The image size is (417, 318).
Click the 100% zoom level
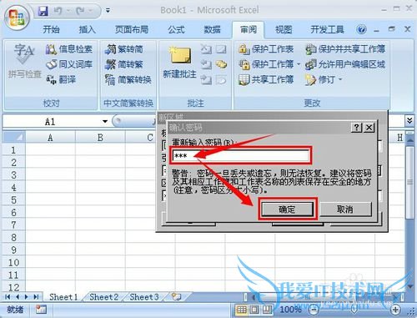pyautogui.click(x=290, y=309)
